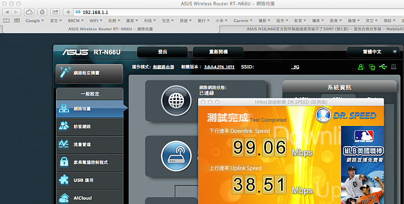Click the internet globe icon on map
404x204 pixels.
click(x=176, y=101)
